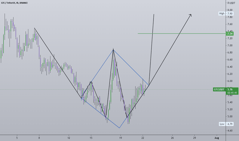Click the 7.60 price axis value
239x141 pixels.
tap(230, 24)
